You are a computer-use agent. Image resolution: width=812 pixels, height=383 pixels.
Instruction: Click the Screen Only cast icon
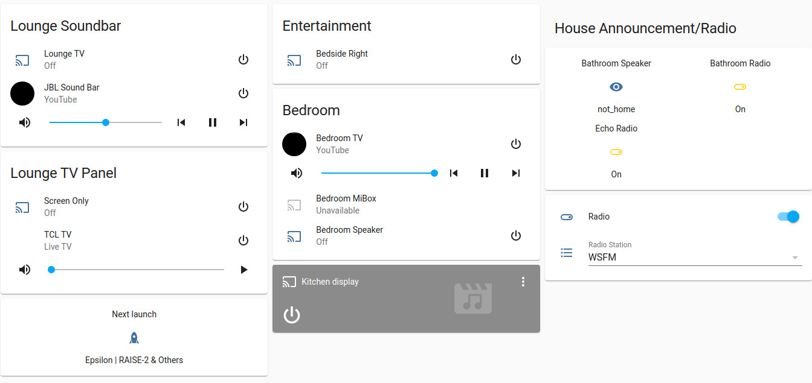(22, 207)
